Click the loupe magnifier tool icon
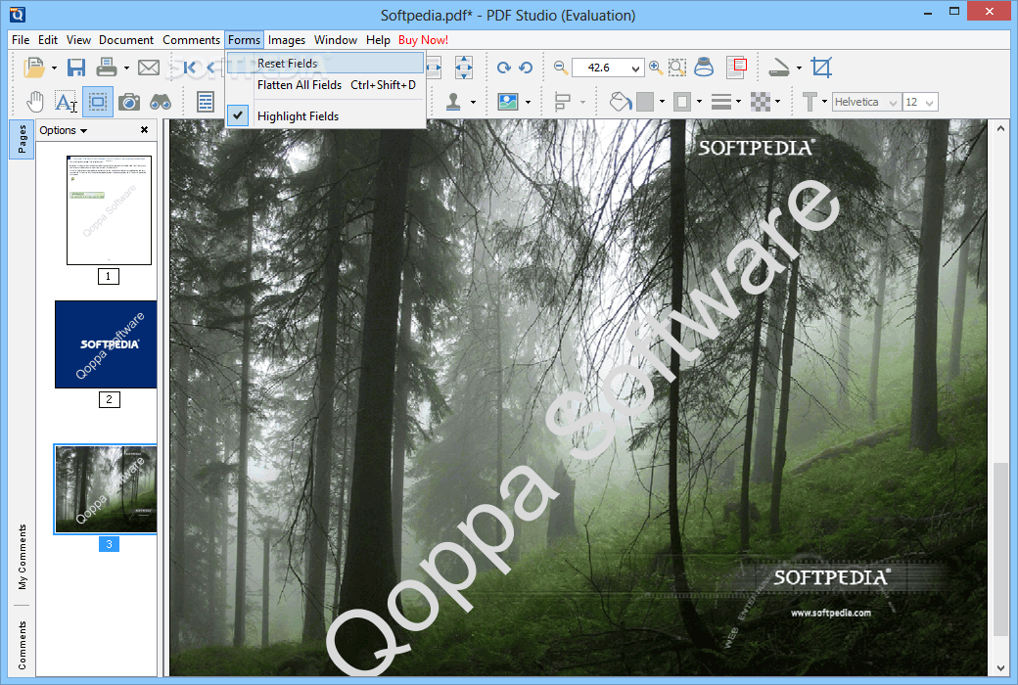Image resolution: width=1018 pixels, height=685 pixels. point(704,68)
